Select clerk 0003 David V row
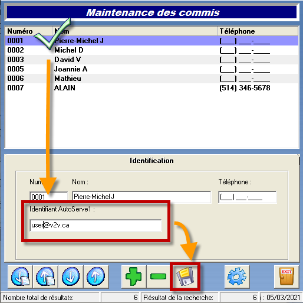 [x=151, y=60]
